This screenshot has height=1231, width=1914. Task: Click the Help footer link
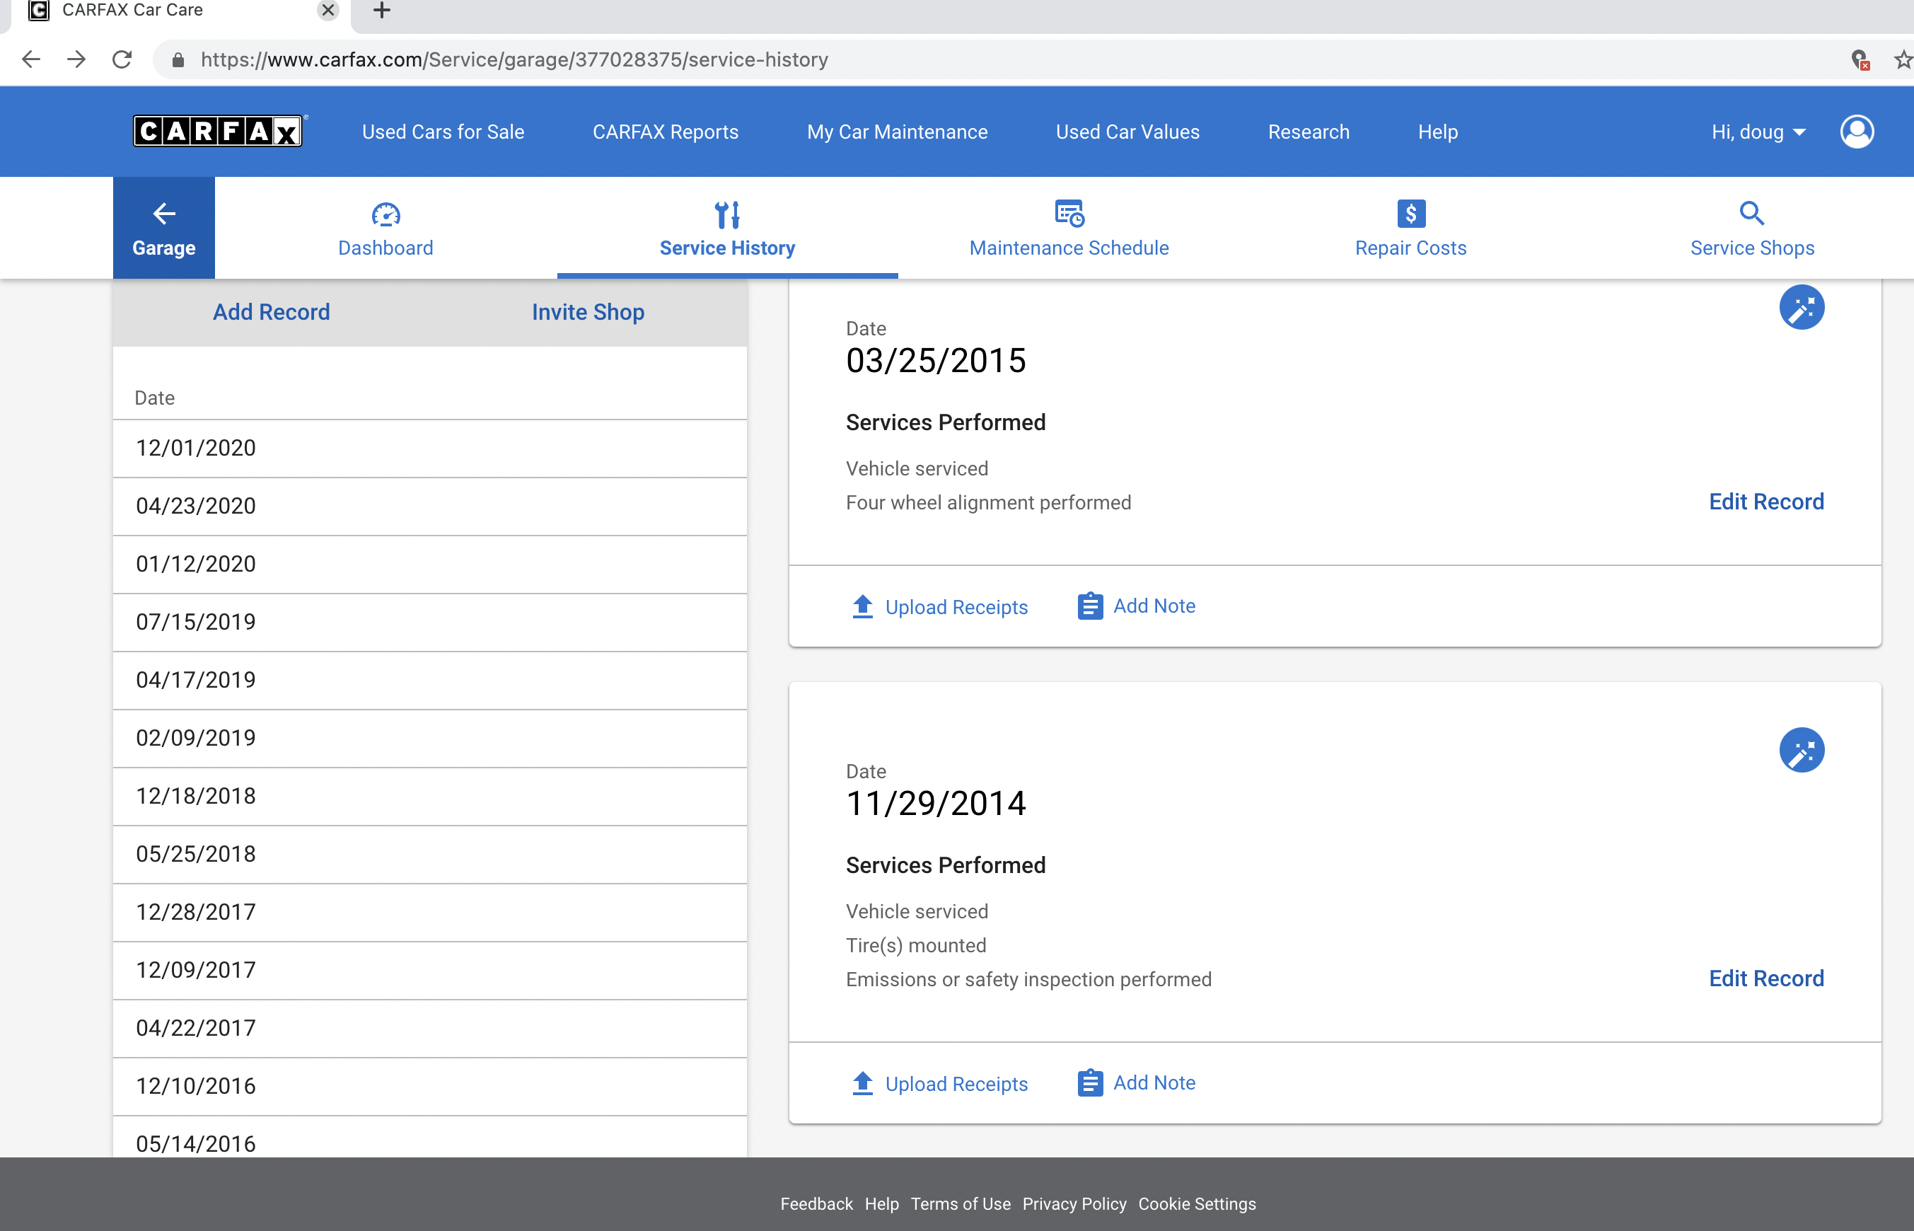(x=881, y=1204)
